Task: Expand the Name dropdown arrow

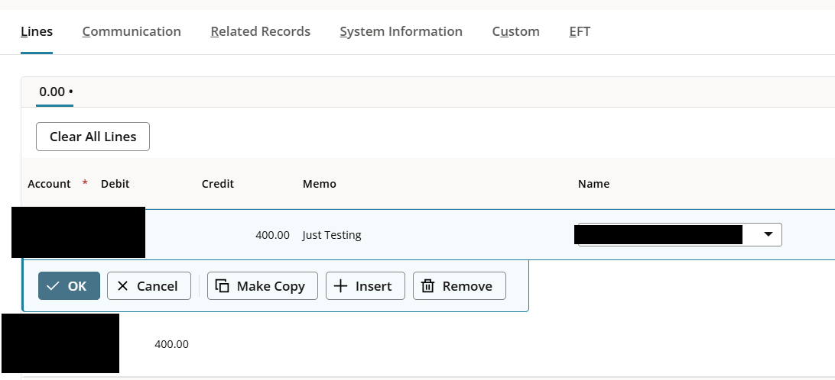Action: point(768,235)
